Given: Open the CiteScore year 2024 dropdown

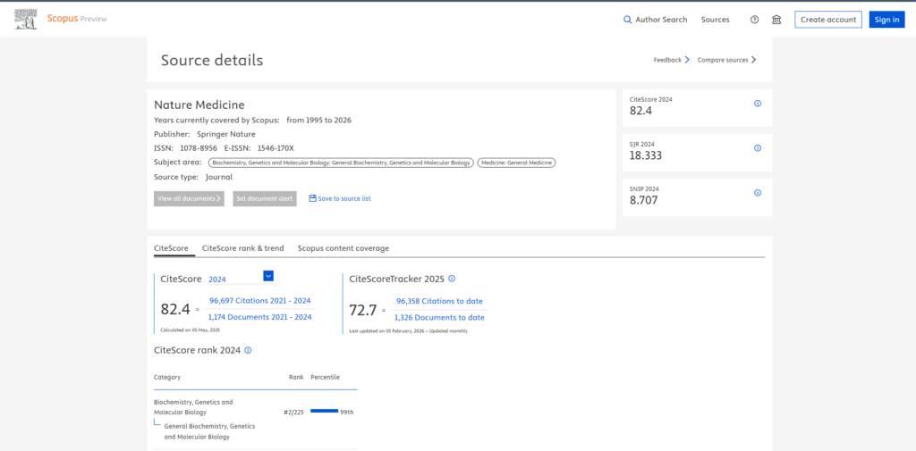Looking at the screenshot, I should [x=268, y=277].
